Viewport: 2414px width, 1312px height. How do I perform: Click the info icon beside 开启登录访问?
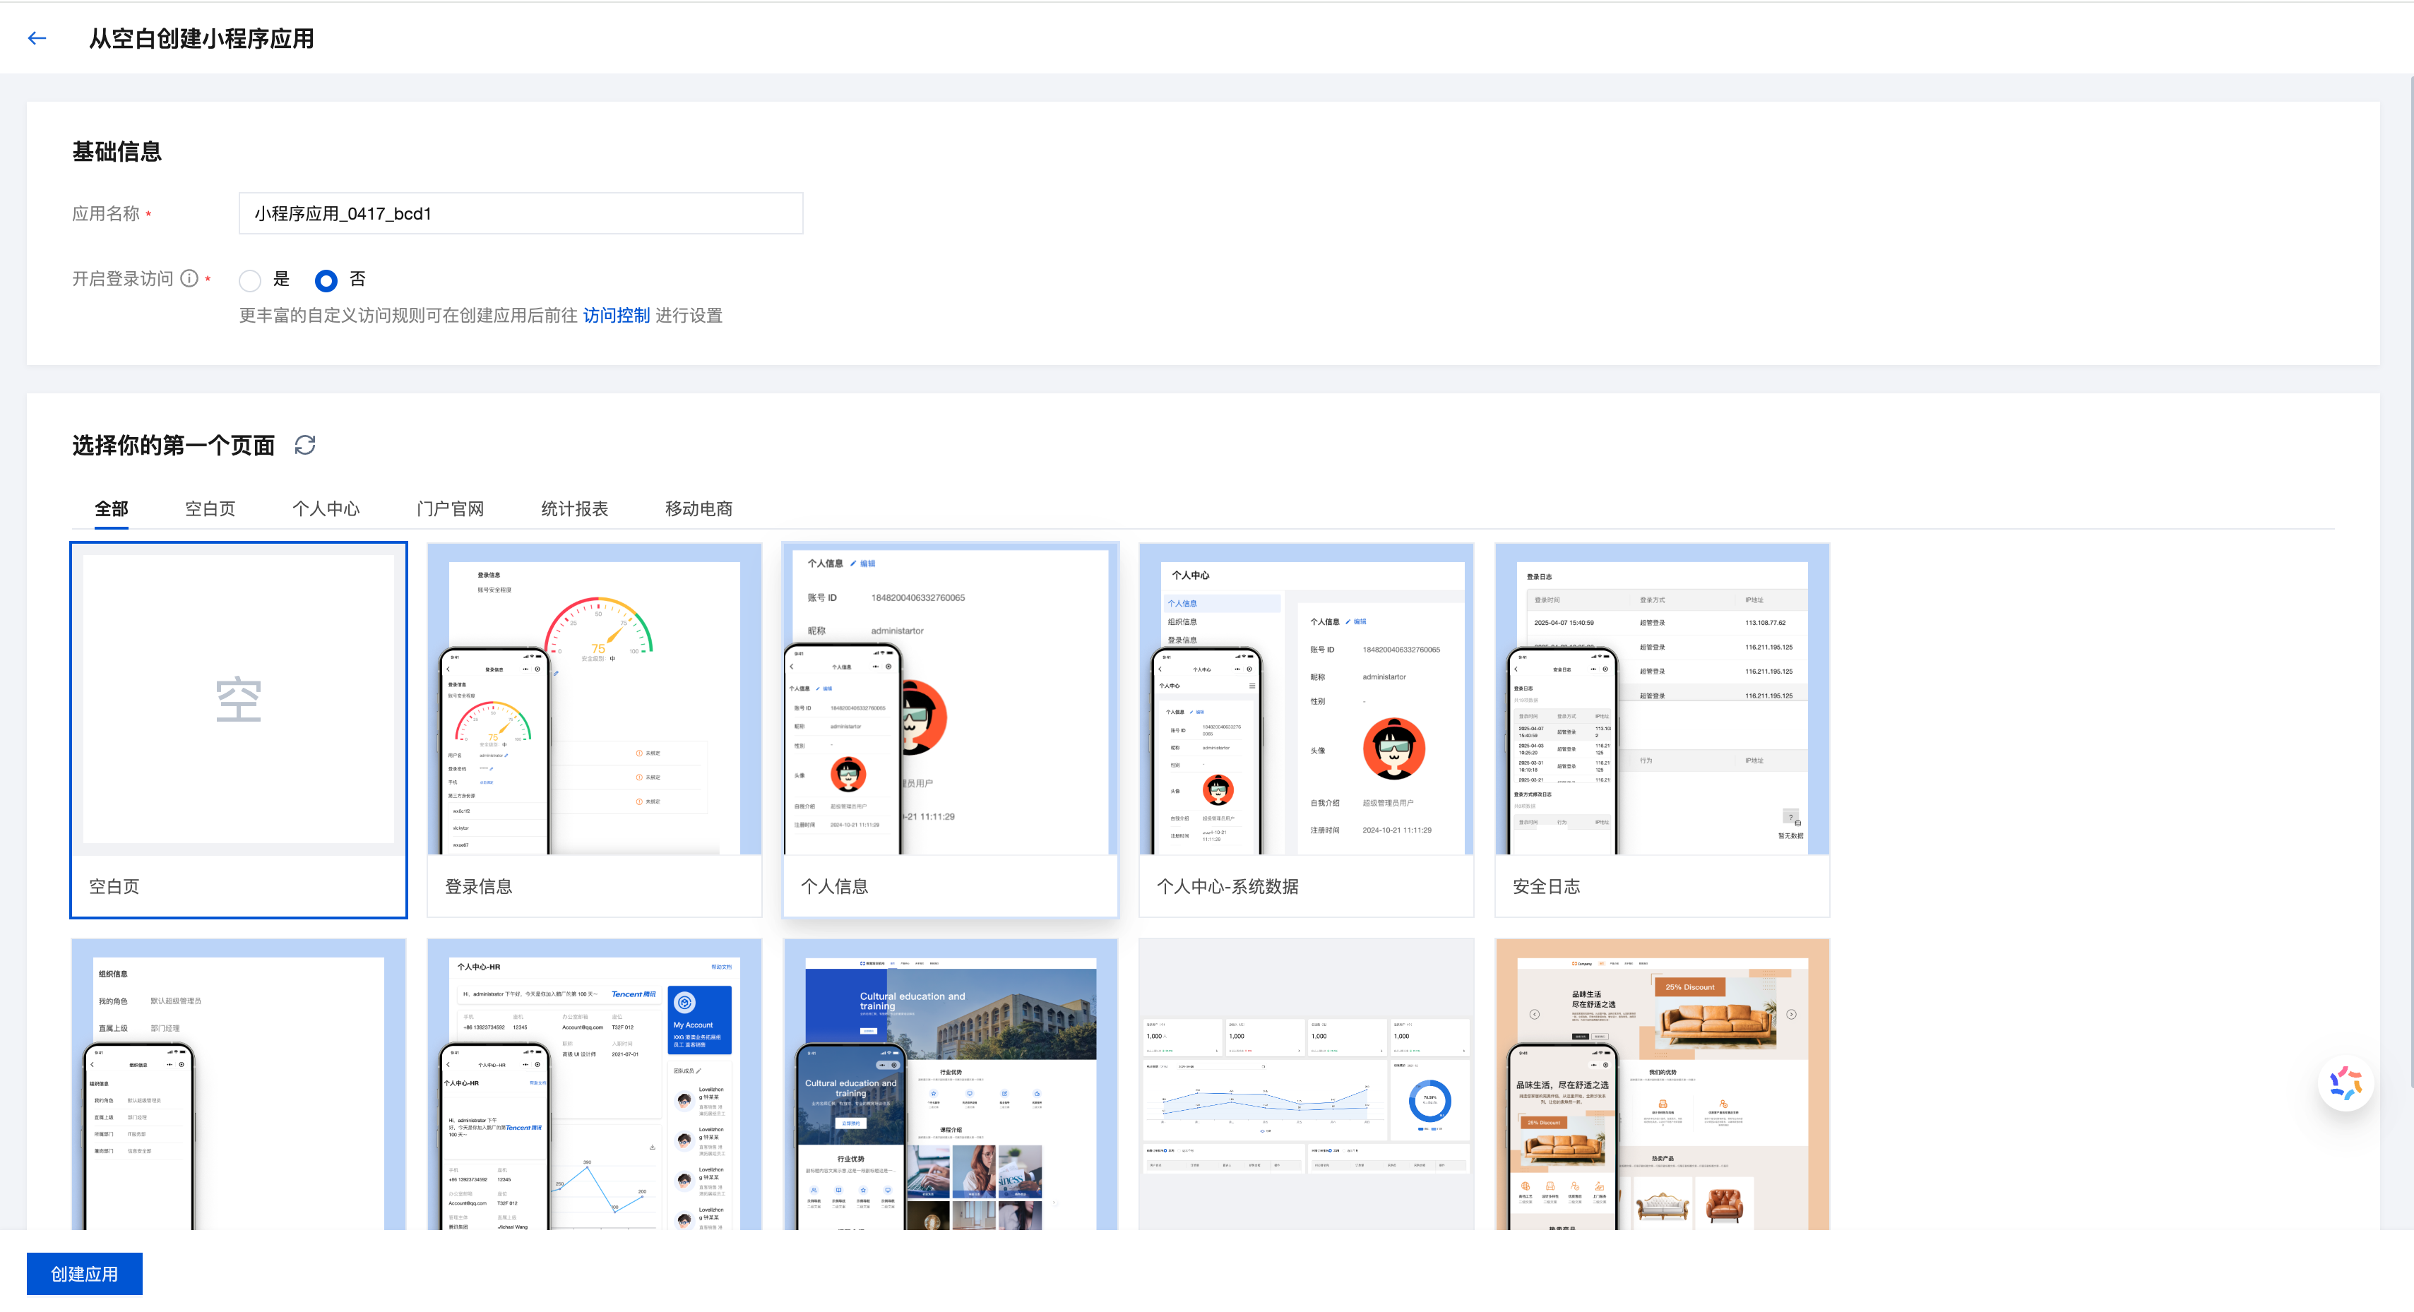click(x=189, y=278)
